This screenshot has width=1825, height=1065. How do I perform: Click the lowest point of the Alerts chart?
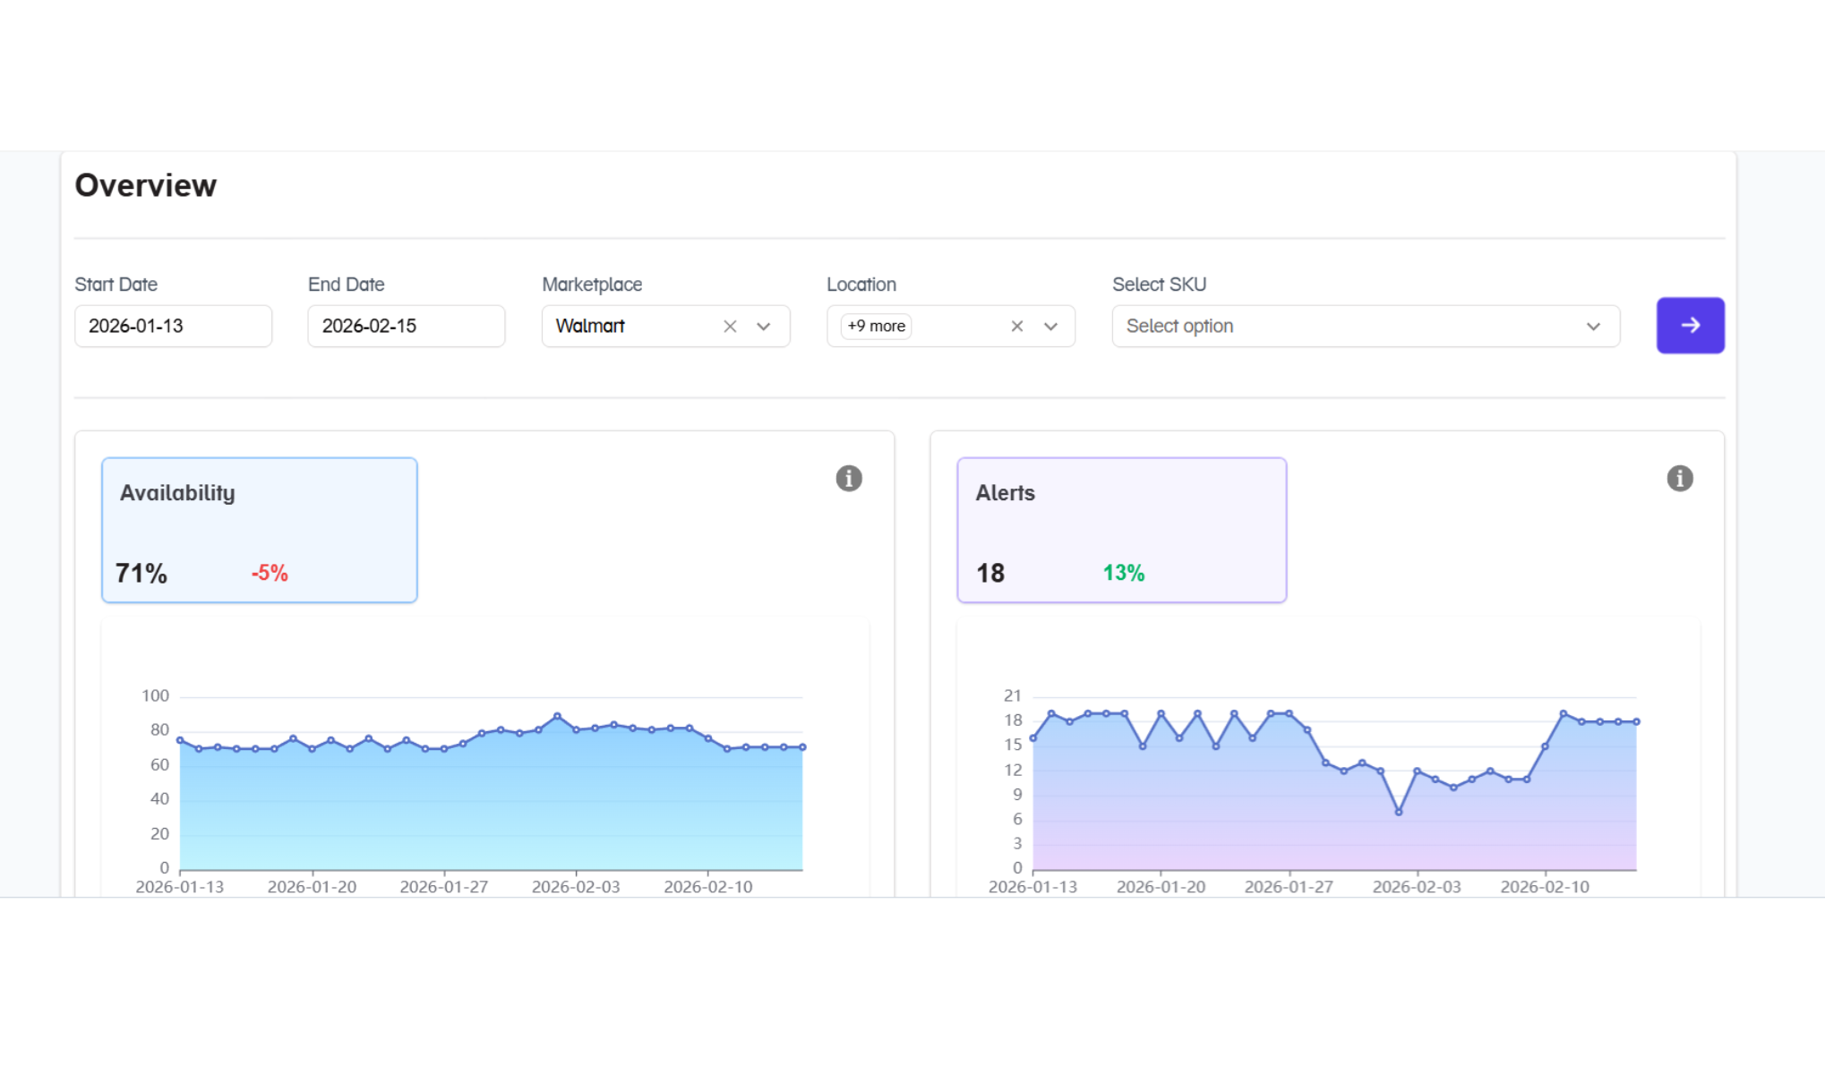(x=1398, y=812)
